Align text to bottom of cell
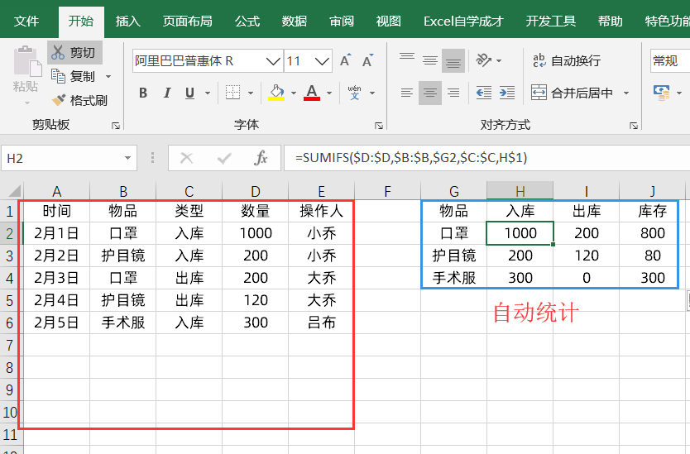The image size is (690, 454). click(453, 60)
